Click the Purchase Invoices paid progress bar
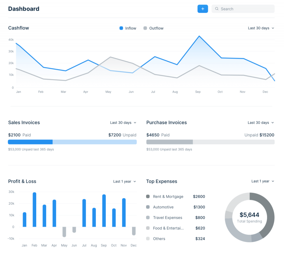 169,142
